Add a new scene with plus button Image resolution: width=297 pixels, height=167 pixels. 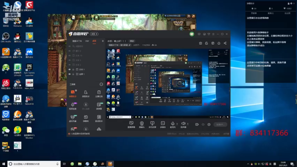click(103, 41)
